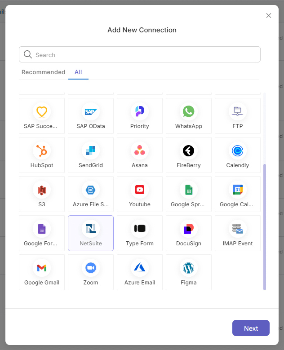
Task: Pick the Youtube connection
Action: click(x=140, y=194)
